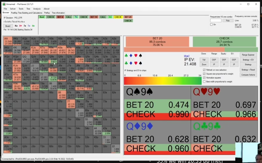Select the AA cell in the hand matrix

[x=8, y=41]
